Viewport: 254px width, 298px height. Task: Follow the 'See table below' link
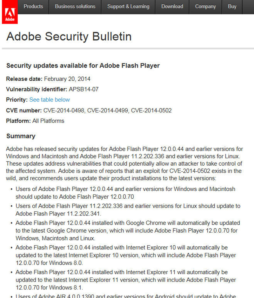pyautogui.click(x=50, y=100)
